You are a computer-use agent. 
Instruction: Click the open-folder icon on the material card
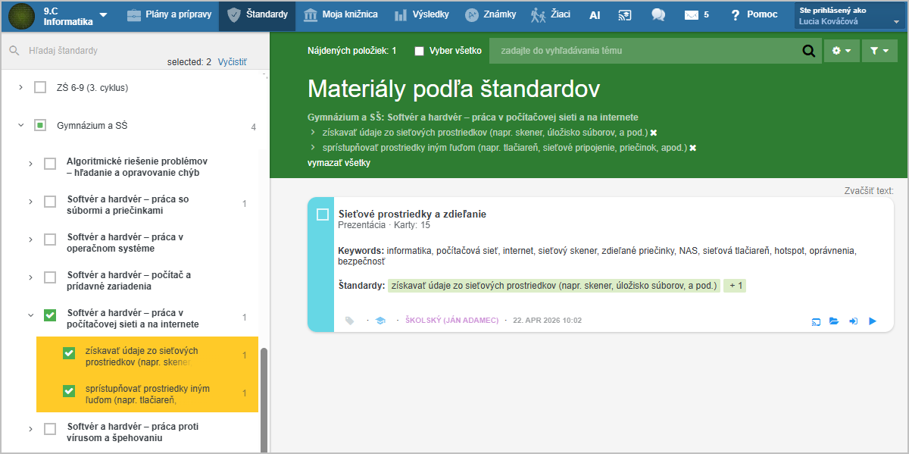pyautogui.click(x=834, y=321)
